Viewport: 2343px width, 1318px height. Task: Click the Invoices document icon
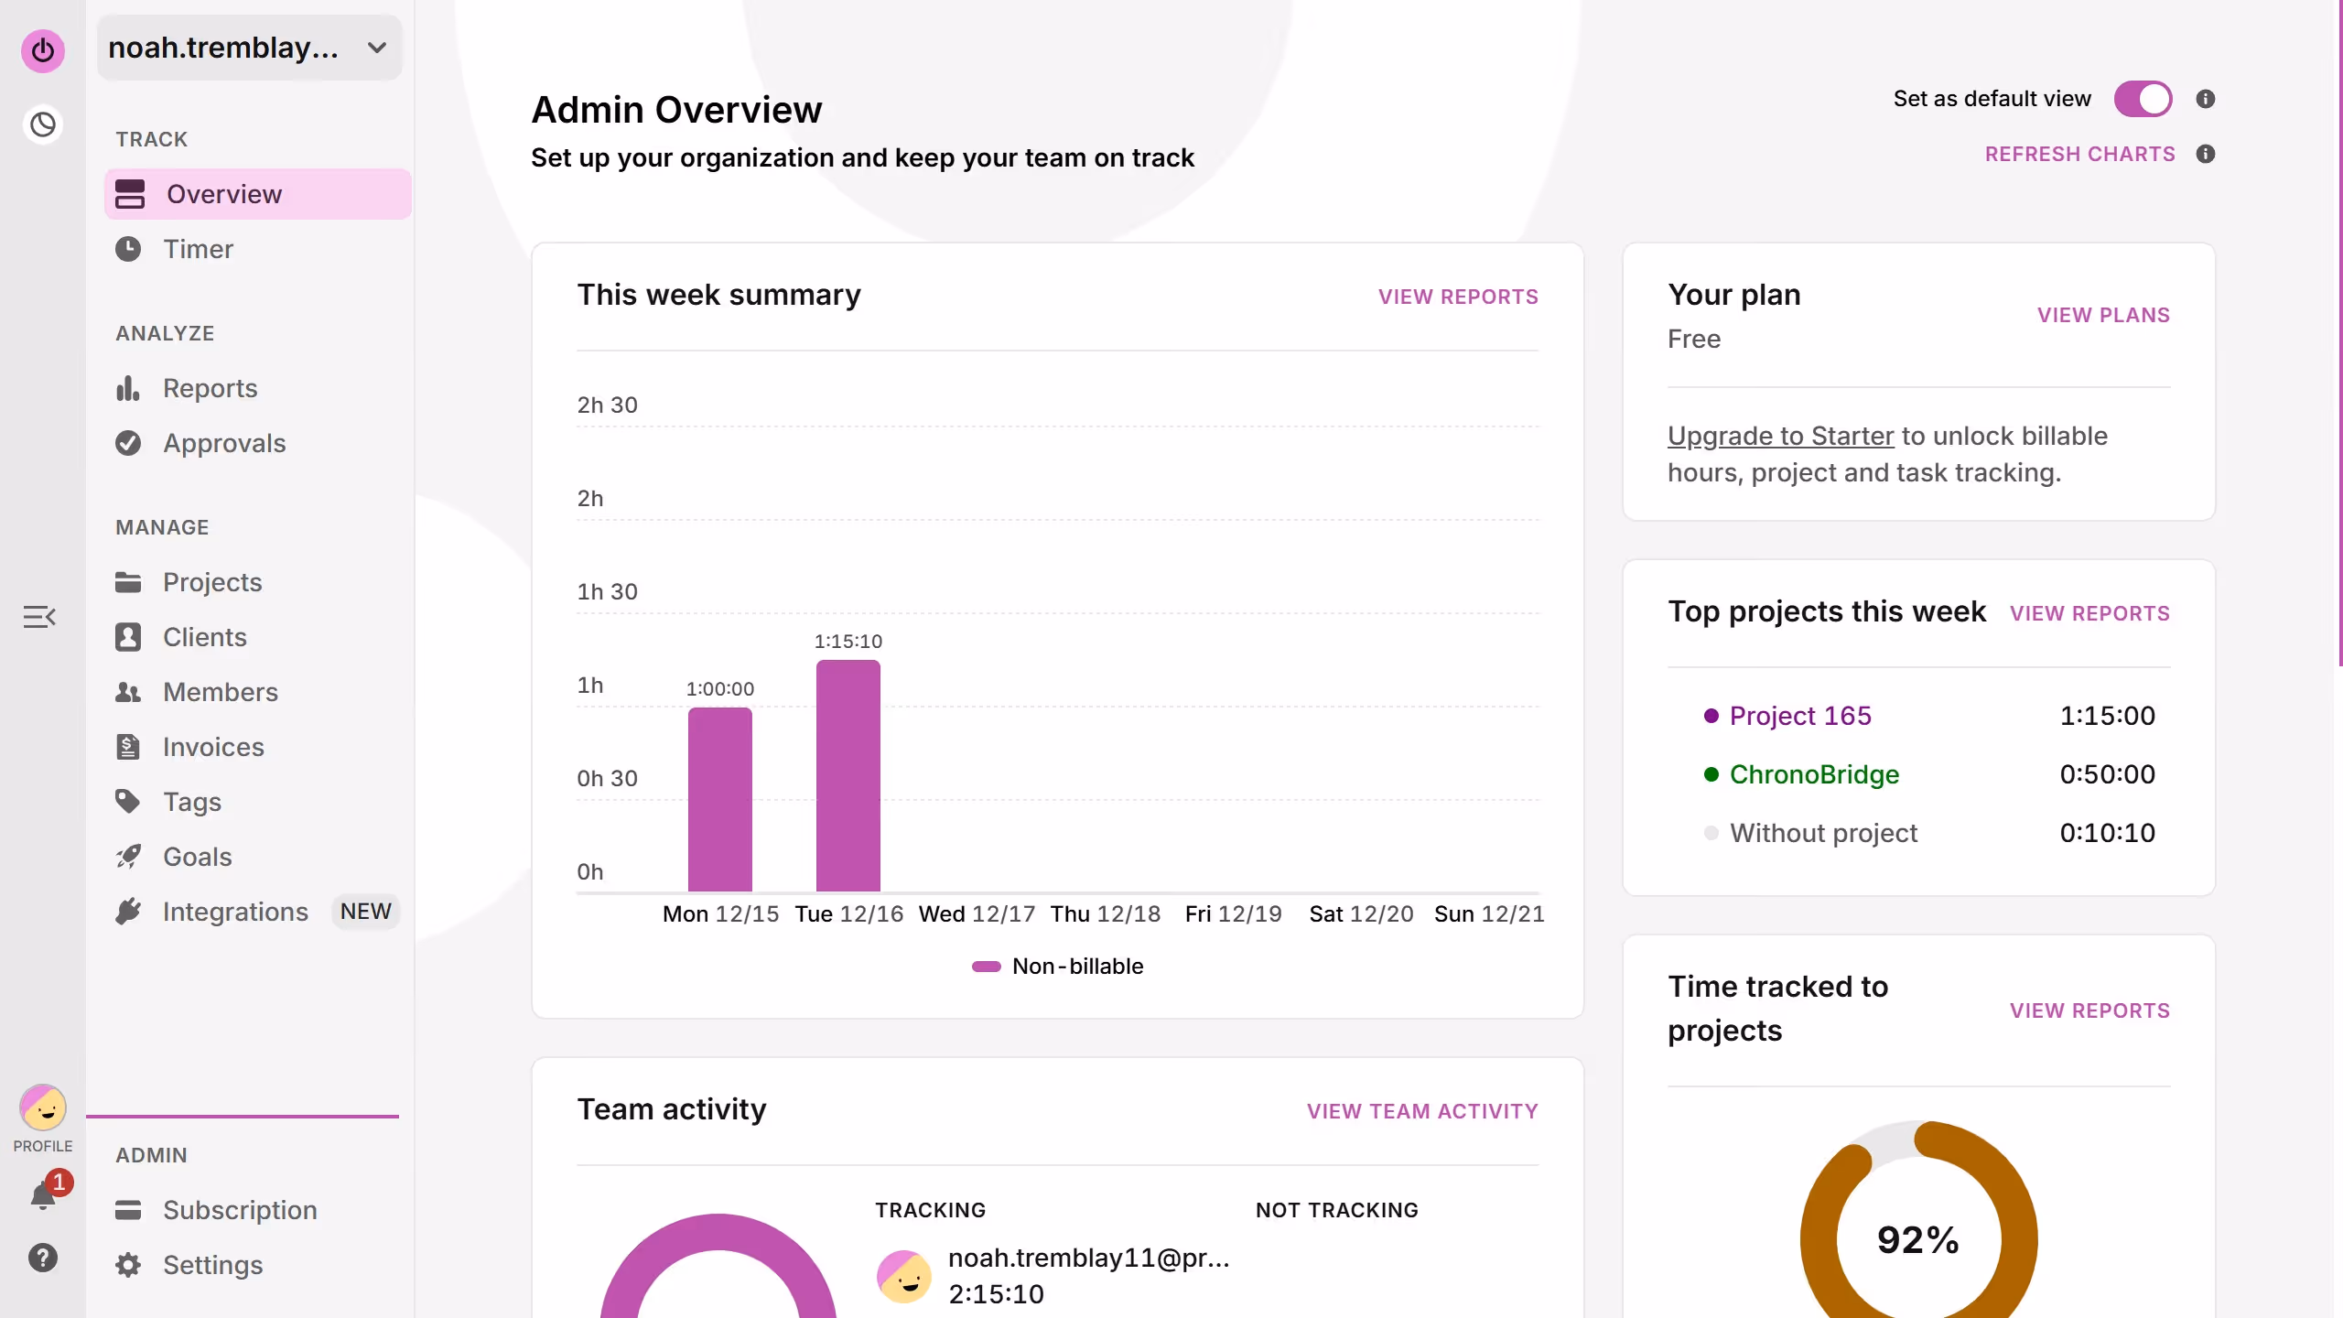point(128,747)
